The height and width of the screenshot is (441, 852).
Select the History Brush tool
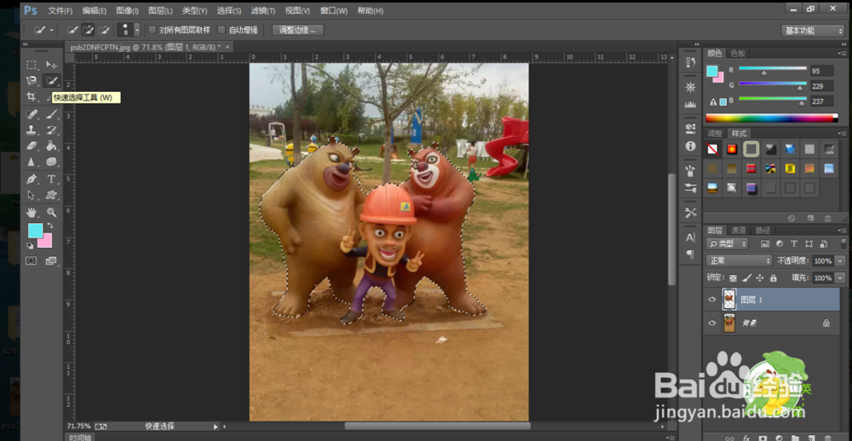tap(52, 129)
